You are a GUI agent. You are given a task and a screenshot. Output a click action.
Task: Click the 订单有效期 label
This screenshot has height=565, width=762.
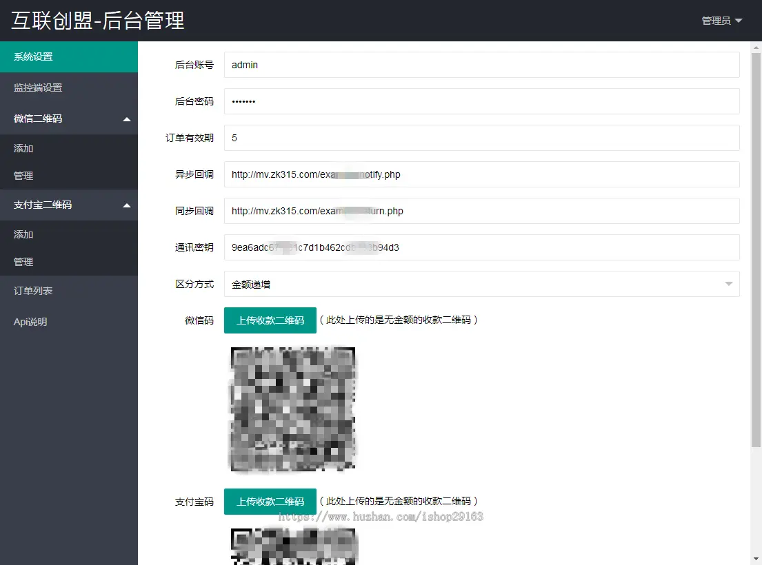point(190,138)
